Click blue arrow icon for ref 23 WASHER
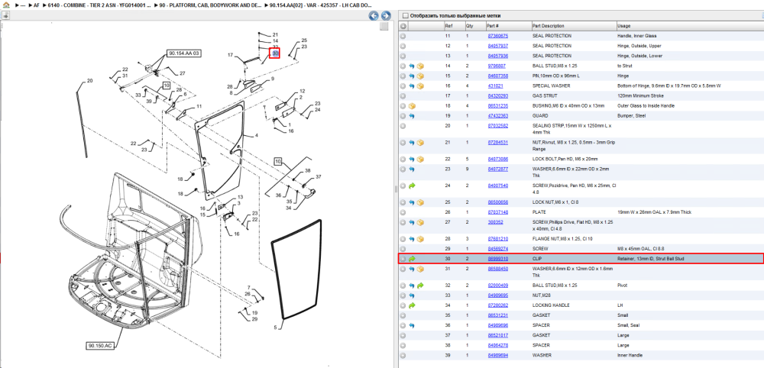 412,169
